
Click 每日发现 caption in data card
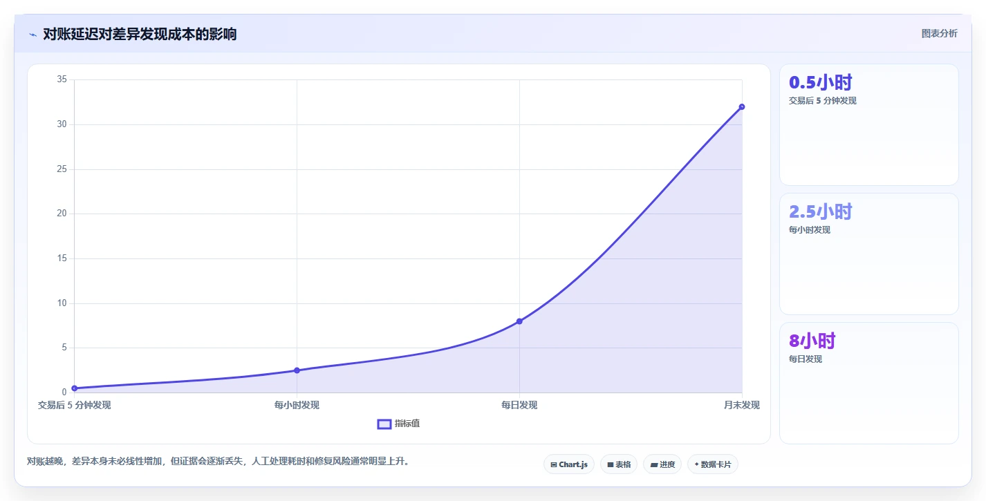click(806, 359)
